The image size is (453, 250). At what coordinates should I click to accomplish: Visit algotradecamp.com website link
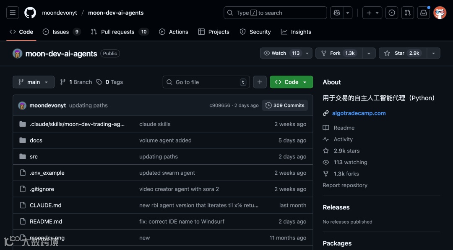click(359, 113)
